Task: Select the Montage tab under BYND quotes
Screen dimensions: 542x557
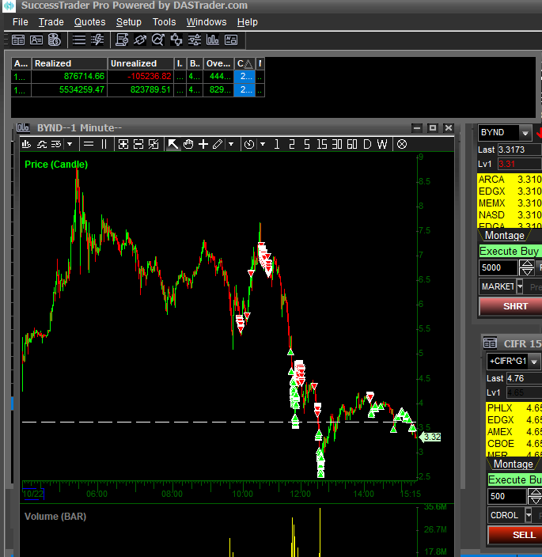Action: tap(505, 236)
